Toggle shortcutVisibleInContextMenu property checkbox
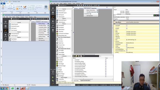Image resolution: width=160 pixels, height=90 pixels. (127, 51)
